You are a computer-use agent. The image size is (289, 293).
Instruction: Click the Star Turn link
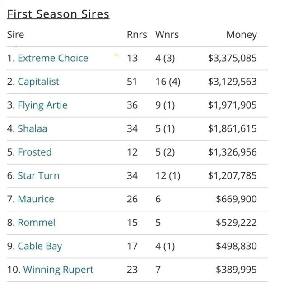point(38,175)
